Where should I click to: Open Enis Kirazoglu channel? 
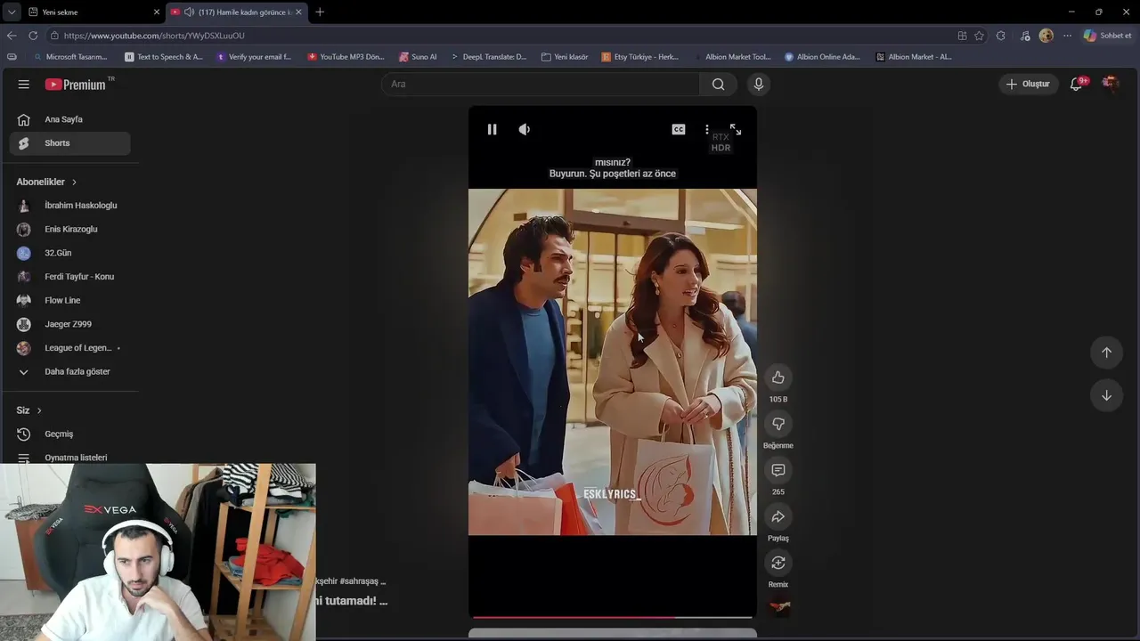click(69, 229)
